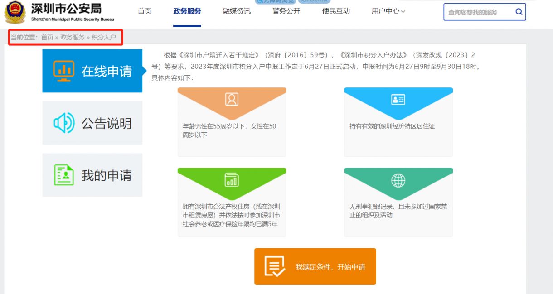Open 我的申请 via the document icon
This screenshot has width=553, height=294.
pos(64,175)
